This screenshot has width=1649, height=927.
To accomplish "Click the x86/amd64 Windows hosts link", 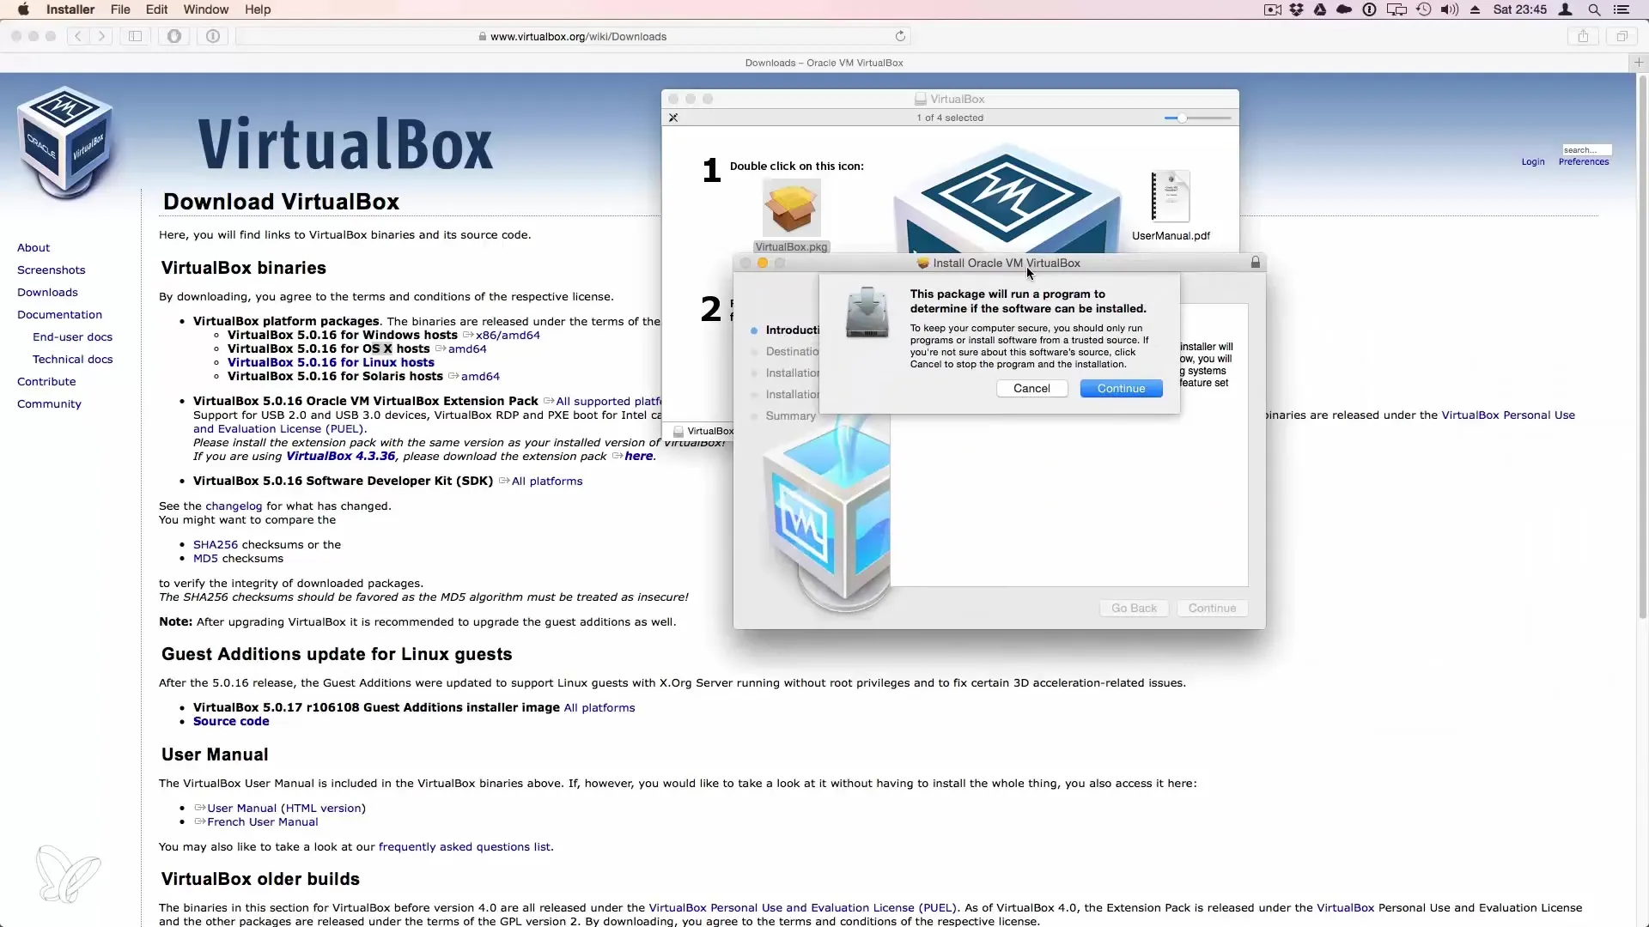I will pos(508,335).
